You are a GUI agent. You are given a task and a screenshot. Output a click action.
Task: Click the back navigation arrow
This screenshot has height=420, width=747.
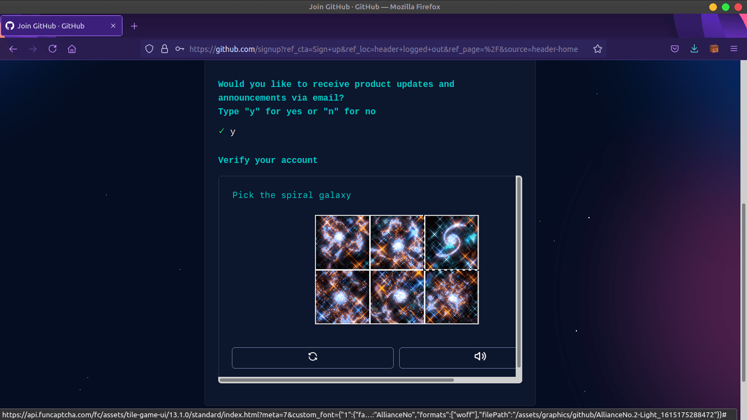pyautogui.click(x=13, y=49)
